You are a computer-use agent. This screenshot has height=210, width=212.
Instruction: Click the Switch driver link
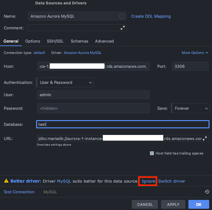[x=171, y=181]
